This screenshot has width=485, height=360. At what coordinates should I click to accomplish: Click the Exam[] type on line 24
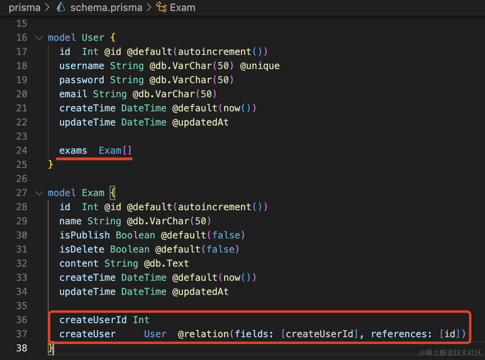coord(115,151)
